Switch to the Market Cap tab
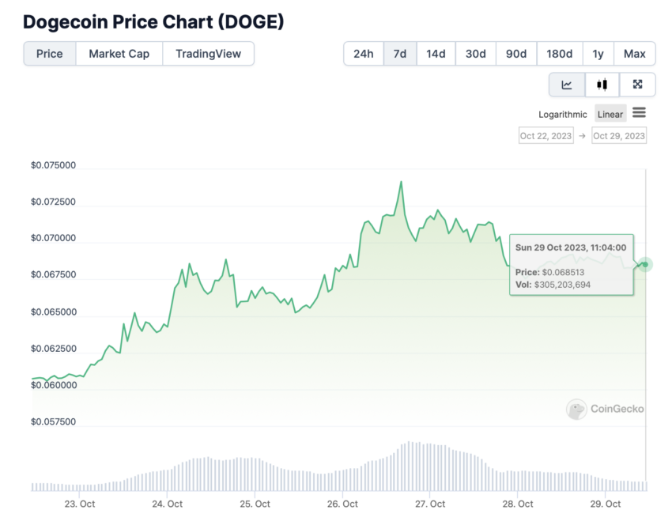 click(119, 54)
